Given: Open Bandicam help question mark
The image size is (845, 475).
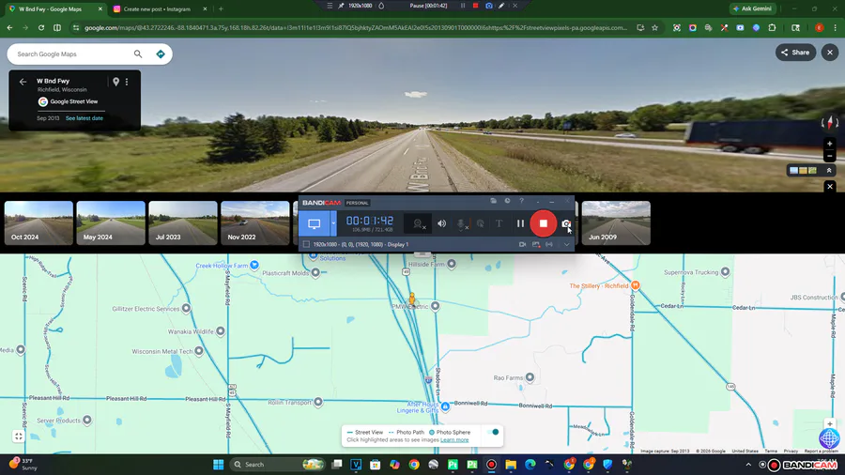Looking at the screenshot, I should click(x=521, y=201).
